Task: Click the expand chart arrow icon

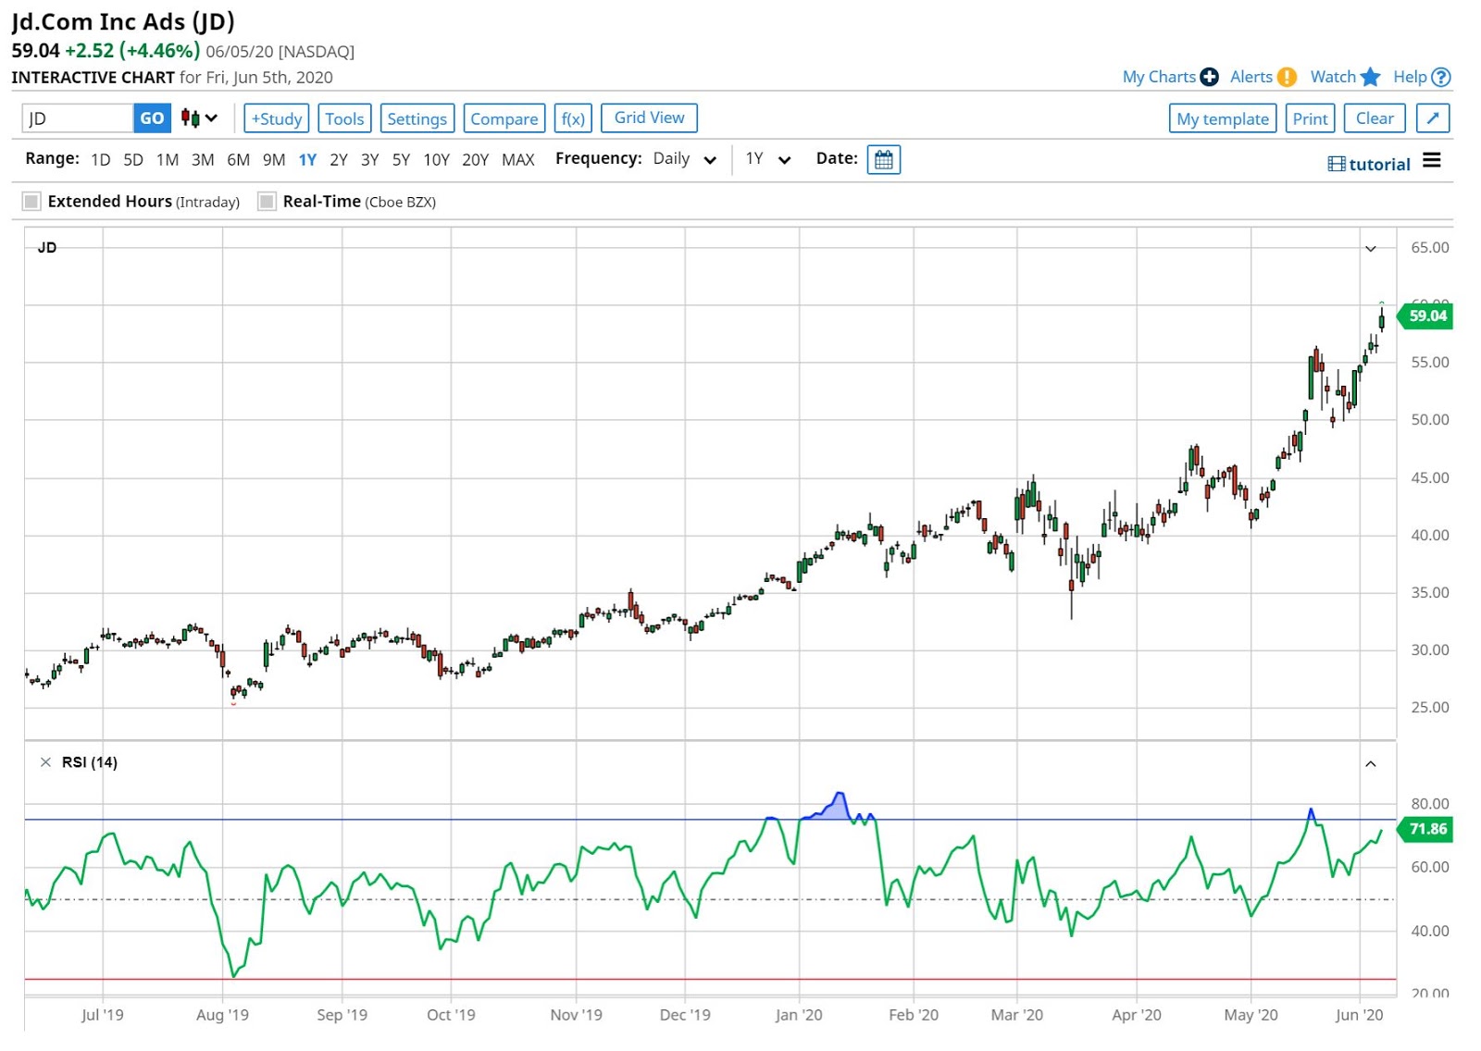Action: click(1433, 118)
